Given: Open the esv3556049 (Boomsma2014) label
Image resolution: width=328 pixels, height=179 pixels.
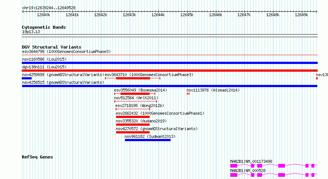Looking at the screenshot, I should click(x=140, y=90).
